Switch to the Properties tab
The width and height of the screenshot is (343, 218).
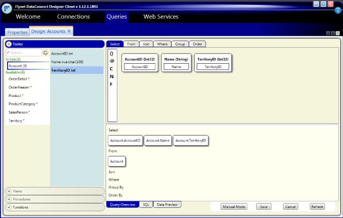point(17,32)
